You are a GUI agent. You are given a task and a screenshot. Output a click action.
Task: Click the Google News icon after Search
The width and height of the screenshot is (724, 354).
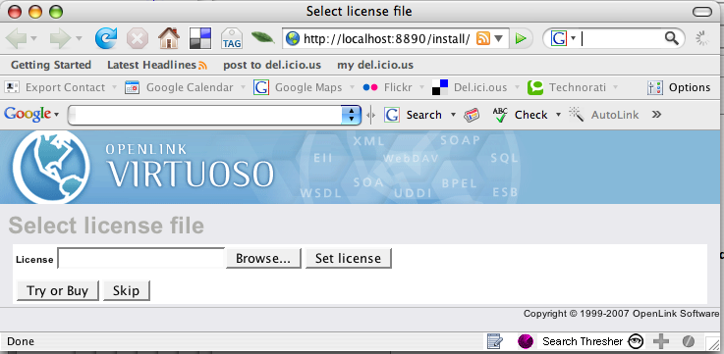point(472,115)
